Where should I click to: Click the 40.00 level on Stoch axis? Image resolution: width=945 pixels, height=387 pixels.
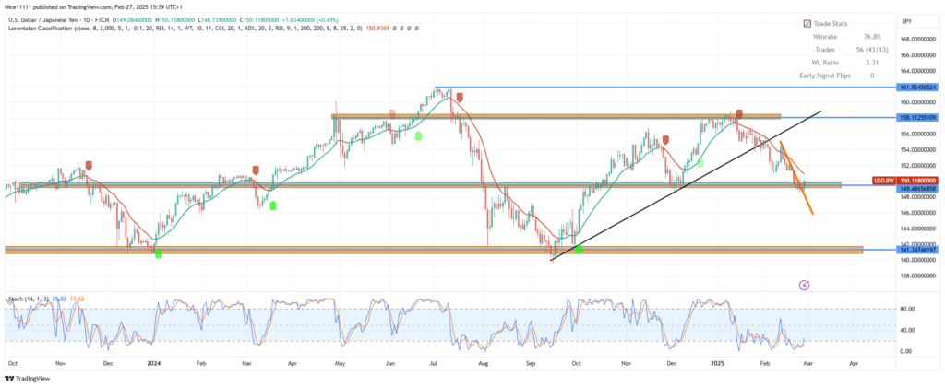coord(908,330)
